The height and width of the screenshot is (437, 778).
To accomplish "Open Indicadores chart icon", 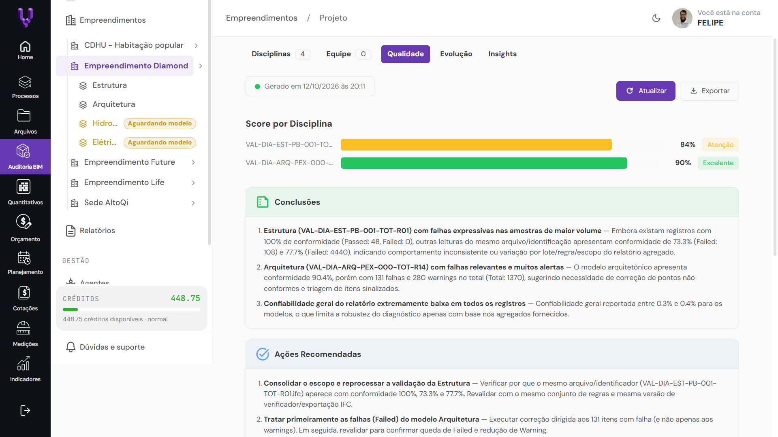I will 24,363.
